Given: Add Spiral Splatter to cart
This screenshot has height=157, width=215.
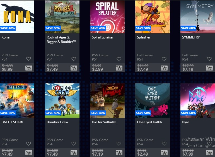Looking at the screenshot, I should click(119, 68).
